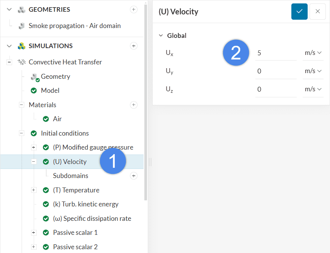Screen dimensions: 330x253
Task: Click the Geometry cube icon in the simulation tree
Action: tap(34, 77)
